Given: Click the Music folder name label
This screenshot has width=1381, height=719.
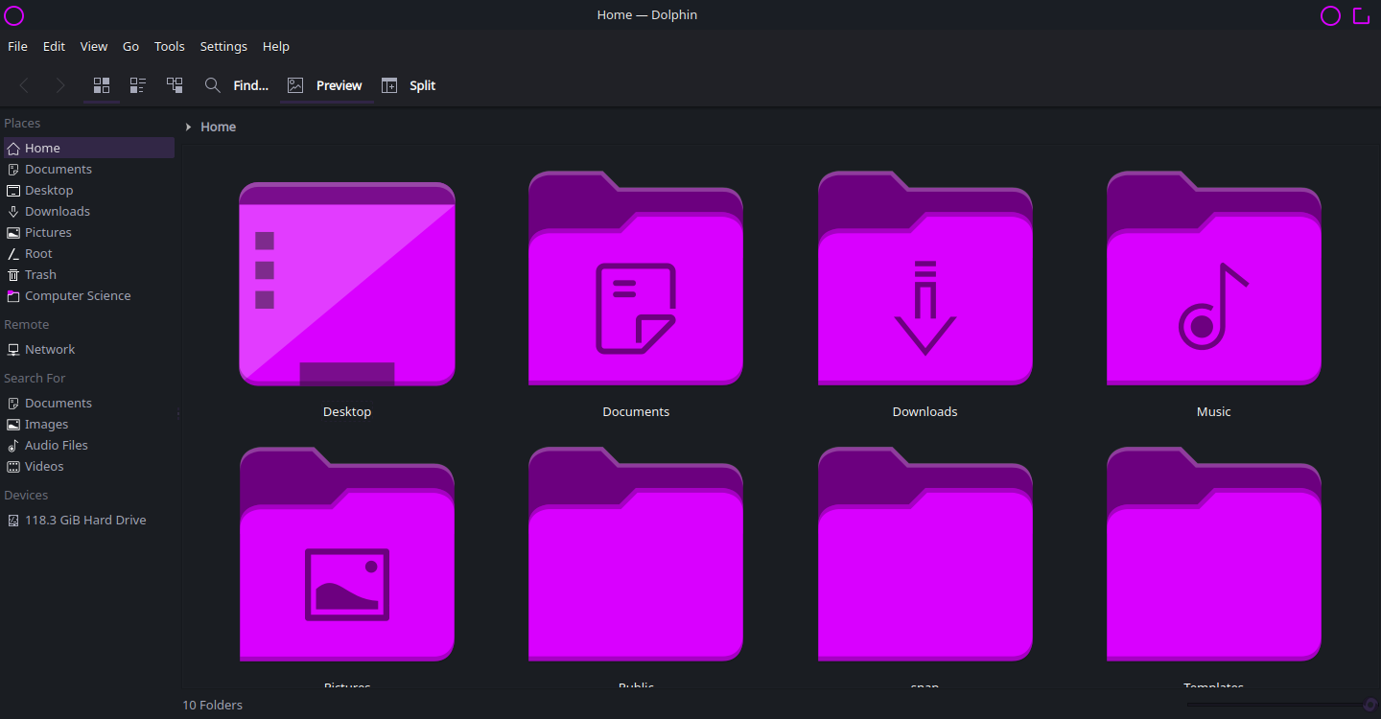Looking at the screenshot, I should [x=1214, y=411].
